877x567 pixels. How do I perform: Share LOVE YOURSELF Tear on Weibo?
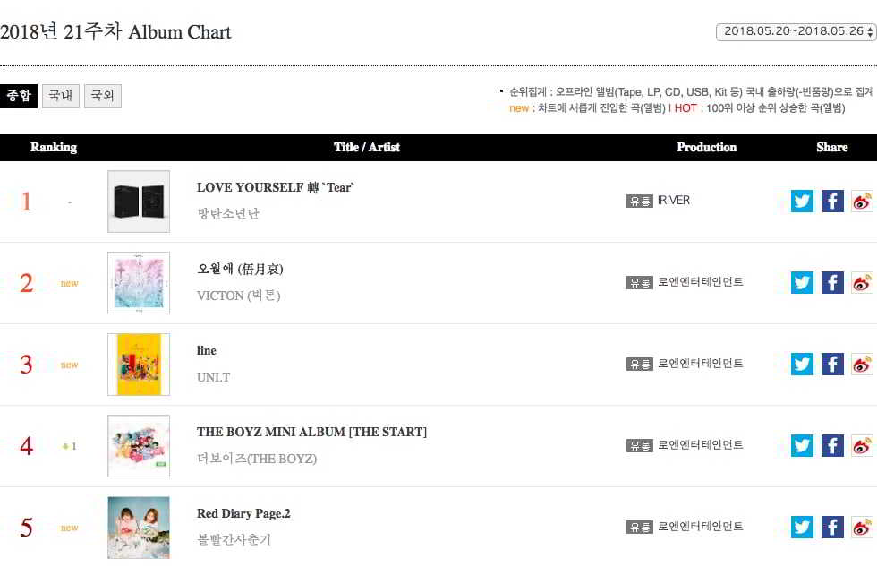click(862, 201)
